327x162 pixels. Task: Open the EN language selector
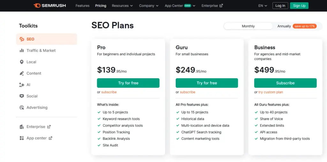click(263, 6)
